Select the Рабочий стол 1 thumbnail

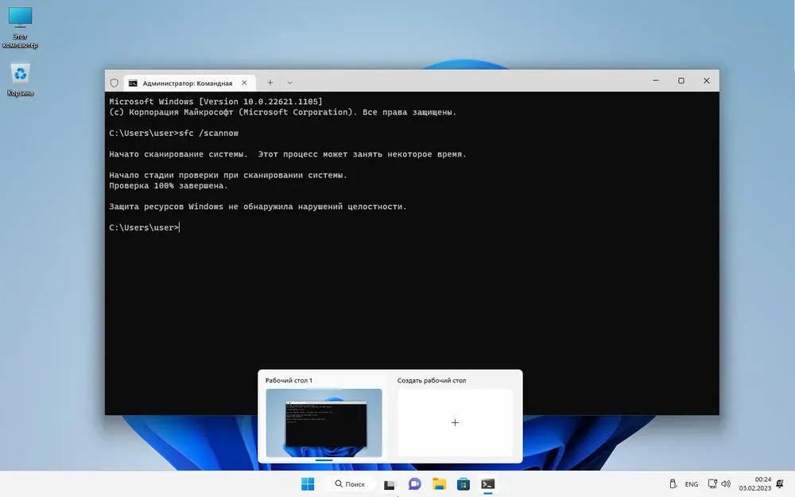tap(324, 423)
